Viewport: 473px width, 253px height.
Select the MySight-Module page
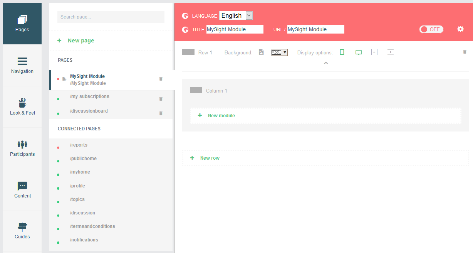(112, 80)
